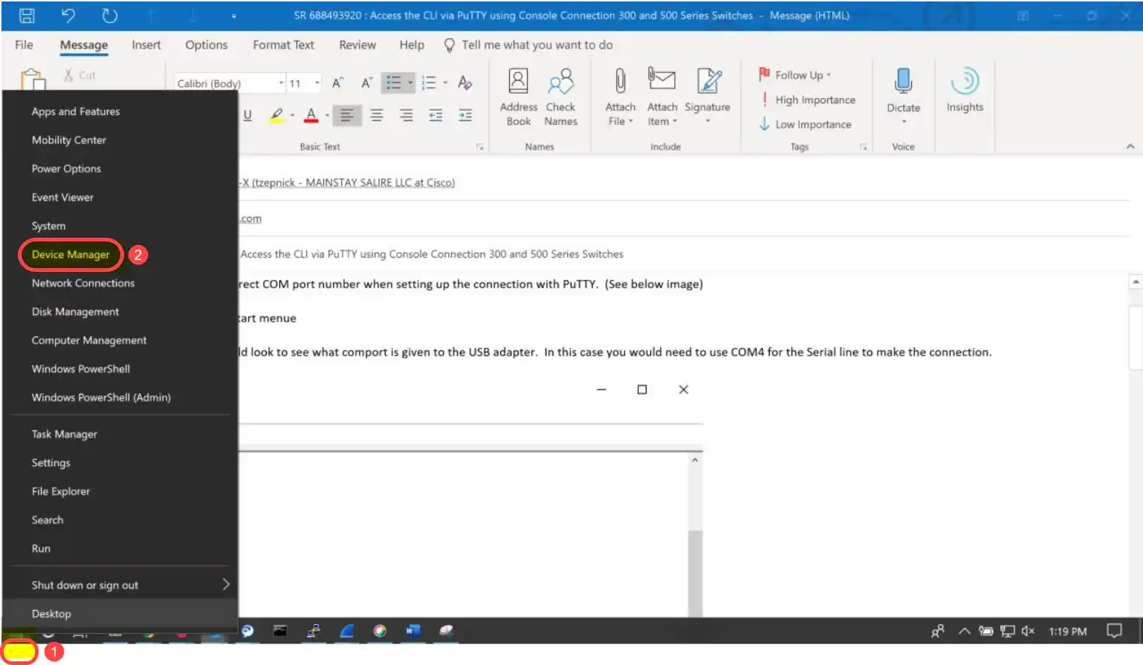The height and width of the screenshot is (665, 1143).
Task: Mark message as Low Importance
Action: click(805, 124)
